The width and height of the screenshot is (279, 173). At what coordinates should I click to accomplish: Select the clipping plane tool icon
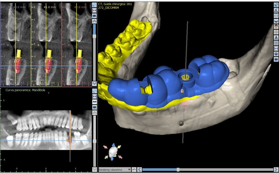(x=276, y=5)
